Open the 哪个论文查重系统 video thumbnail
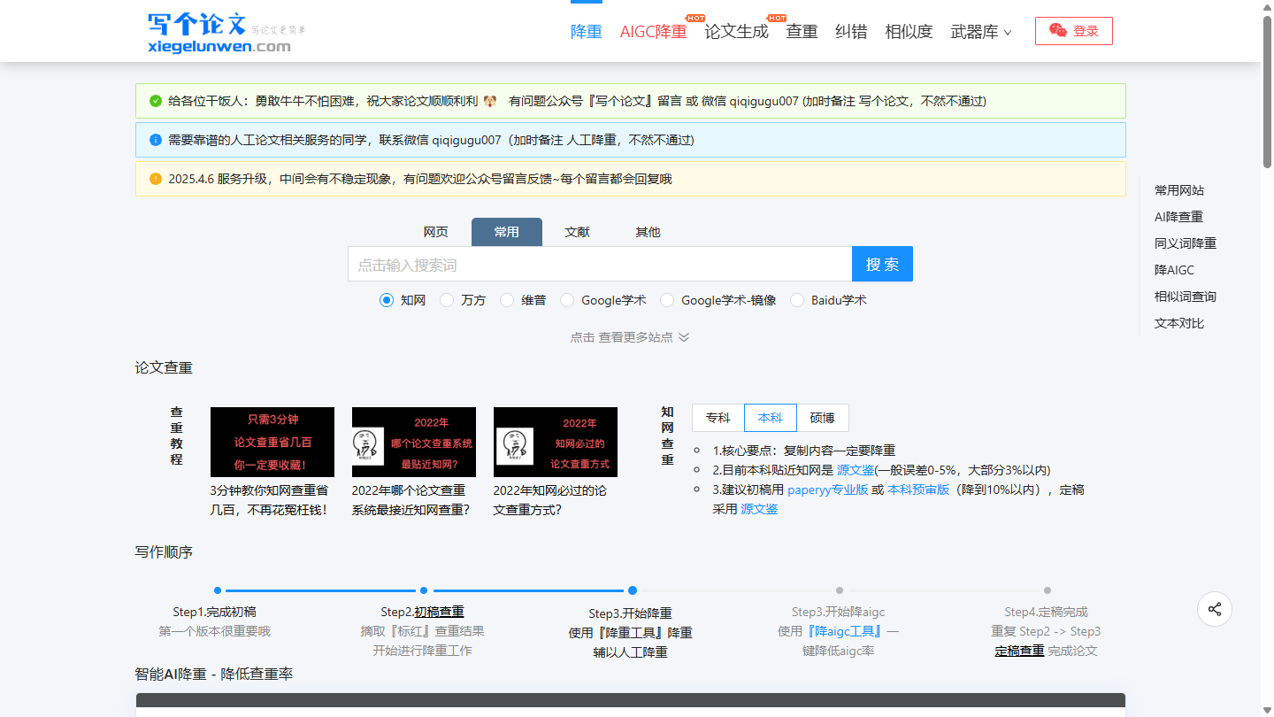 pos(414,442)
